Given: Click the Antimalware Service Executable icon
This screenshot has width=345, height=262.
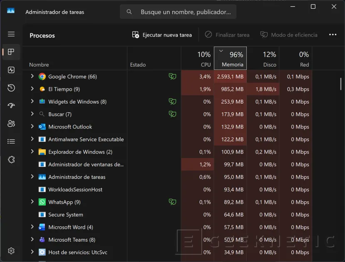Looking at the screenshot, I should [42, 139].
